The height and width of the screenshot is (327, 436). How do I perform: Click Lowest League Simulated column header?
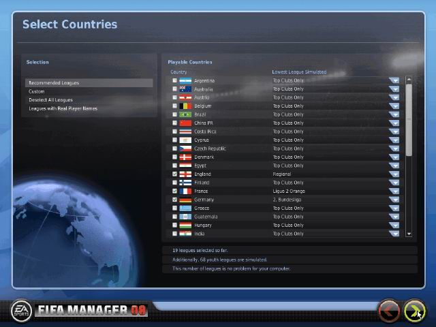click(299, 72)
